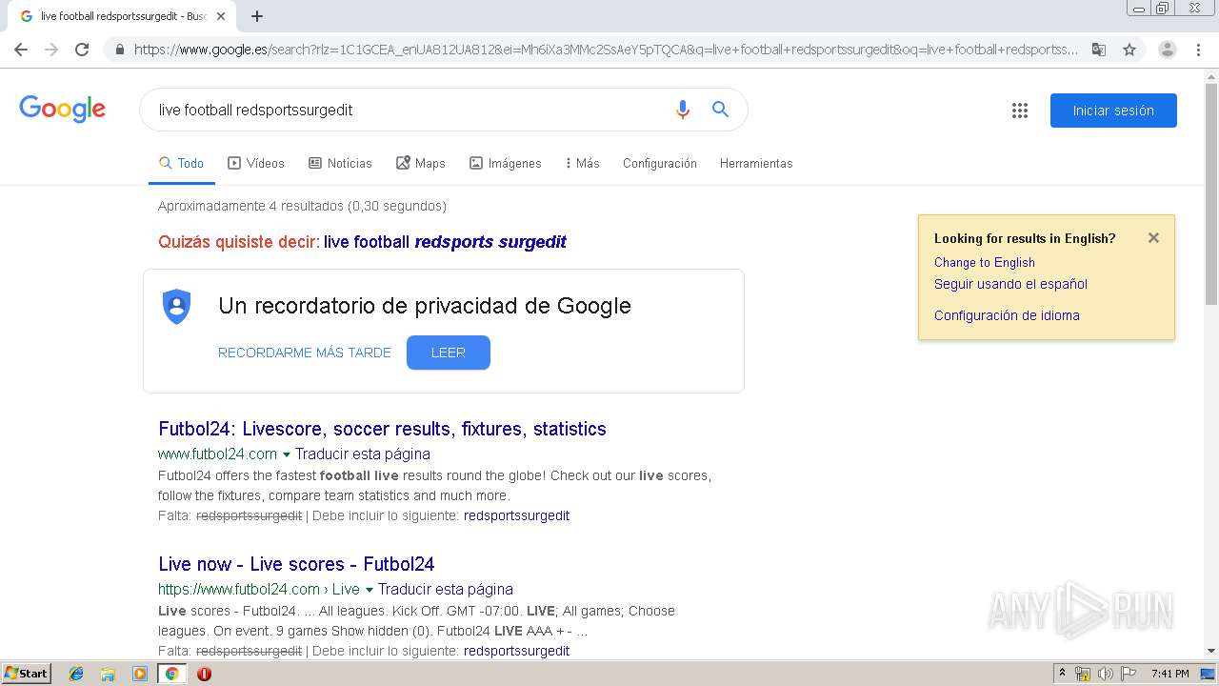
Task: Open a new browser tab
Action: click(257, 16)
